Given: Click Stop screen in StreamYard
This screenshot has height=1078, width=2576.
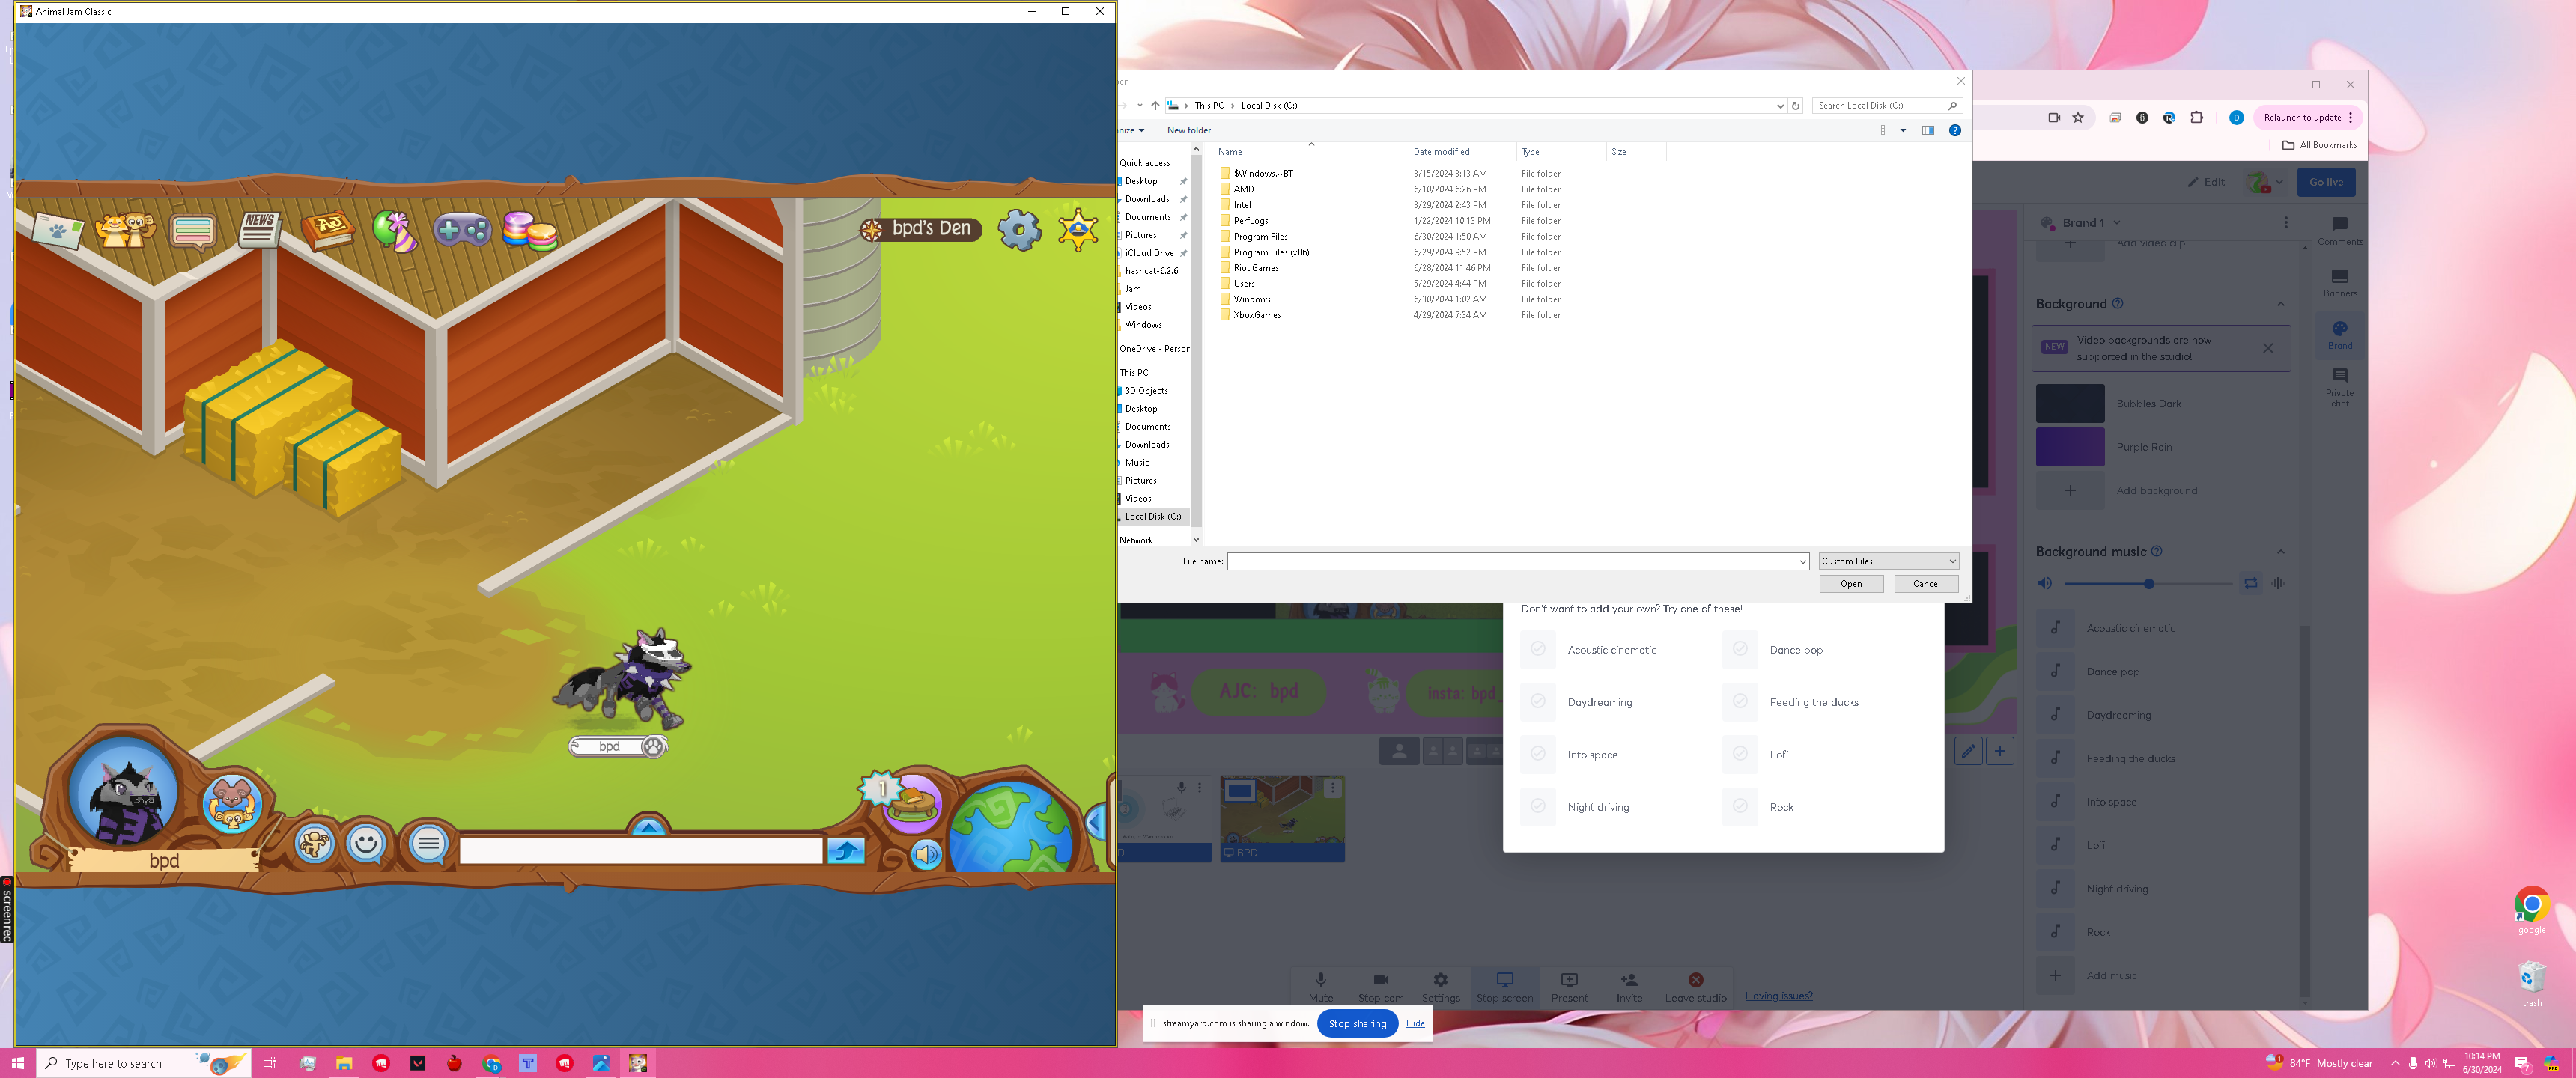Looking at the screenshot, I should pyautogui.click(x=1504, y=986).
